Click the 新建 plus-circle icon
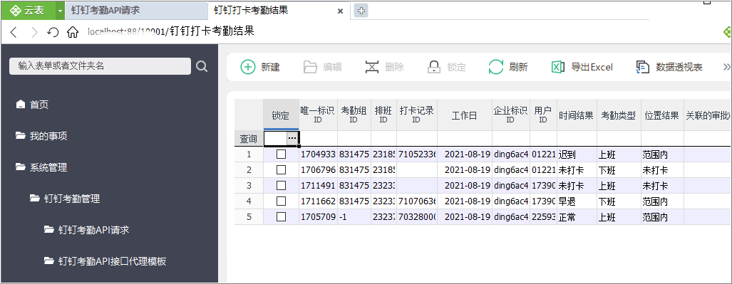This screenshot has height=284, width=732. (248, 67)
